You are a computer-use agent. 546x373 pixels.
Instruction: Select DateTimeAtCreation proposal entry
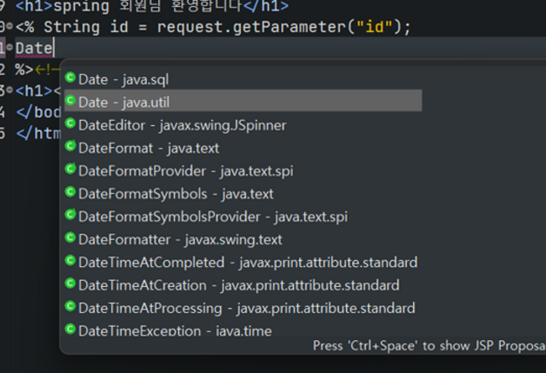click(243, 285)
